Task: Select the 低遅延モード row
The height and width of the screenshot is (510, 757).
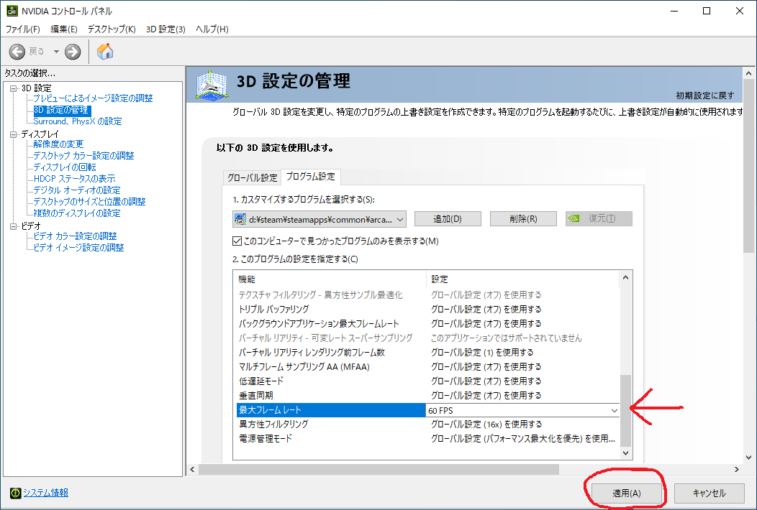Action: tap(426, 381)
